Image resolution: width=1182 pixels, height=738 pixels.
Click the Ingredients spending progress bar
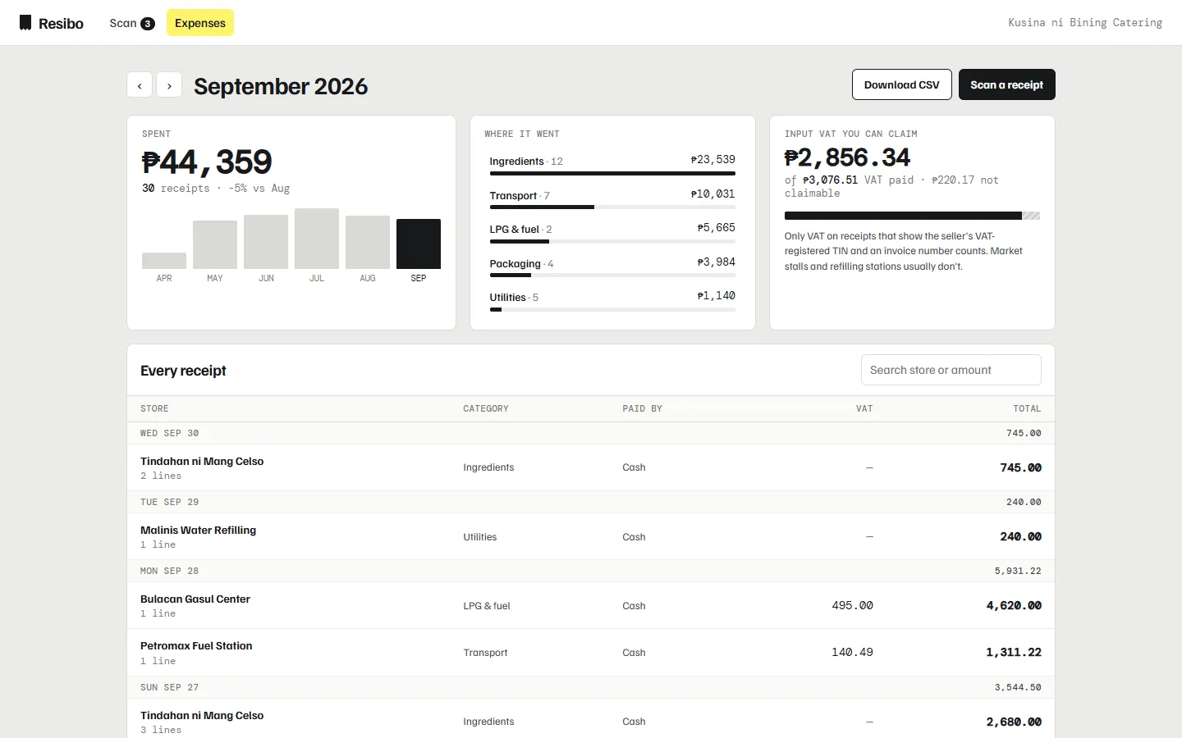tap(612, 174)
